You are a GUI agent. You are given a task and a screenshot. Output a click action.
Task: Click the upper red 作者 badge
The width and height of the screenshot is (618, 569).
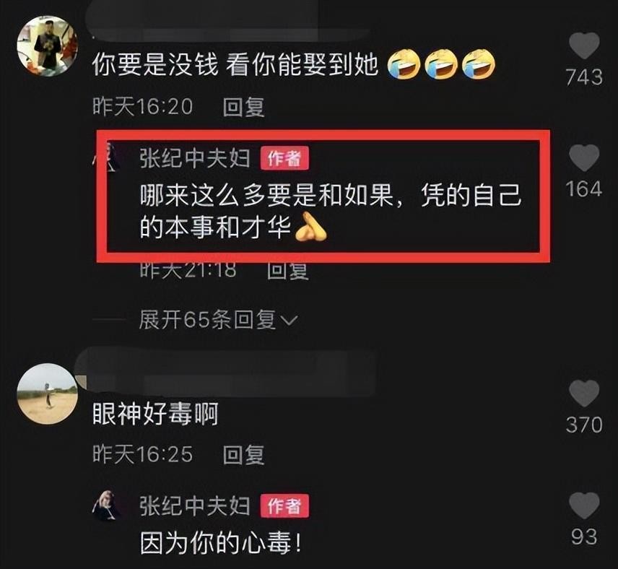click(x=284, y=159)
